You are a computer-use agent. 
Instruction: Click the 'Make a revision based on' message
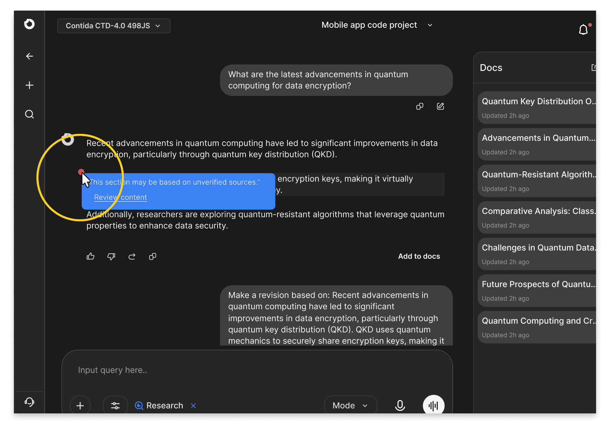[x=336, y=316]
